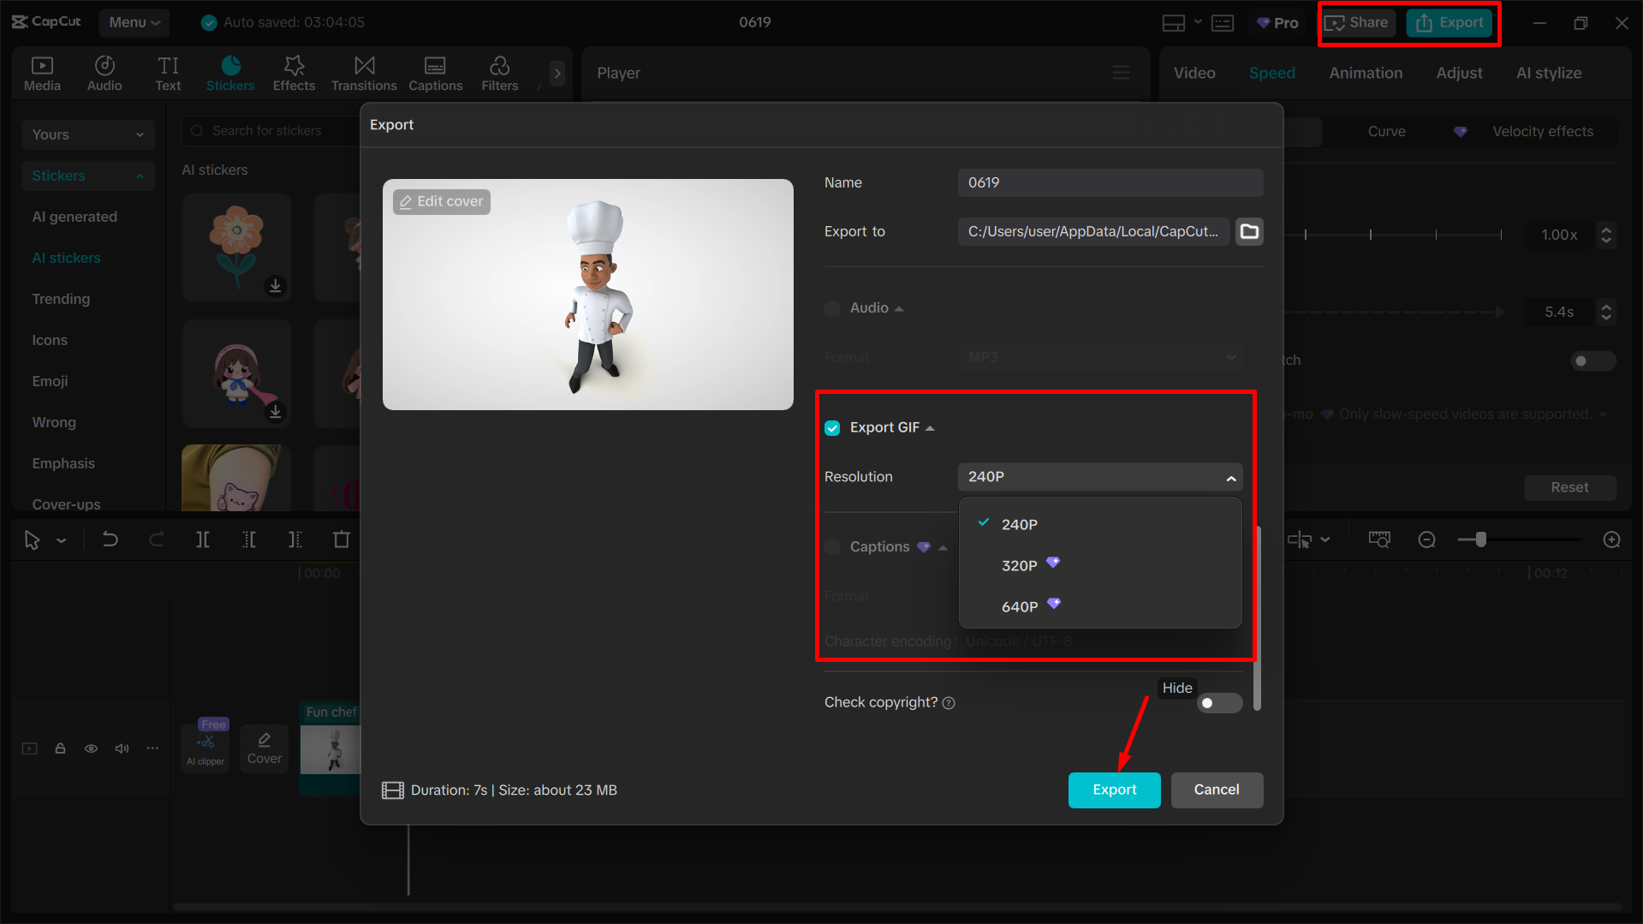Collapse the Resolution dropdown list

pyautogui.click(x=1231, y=477)
